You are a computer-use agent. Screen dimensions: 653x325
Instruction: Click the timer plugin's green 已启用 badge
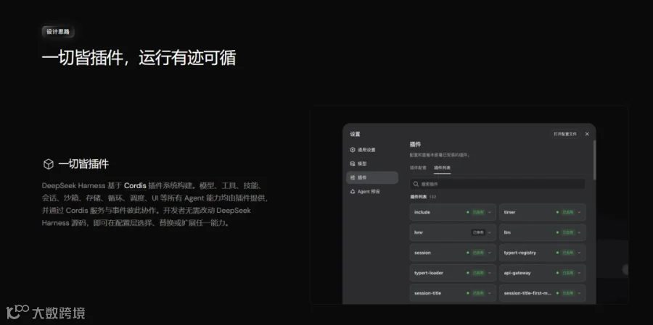(x=567, y=212)
